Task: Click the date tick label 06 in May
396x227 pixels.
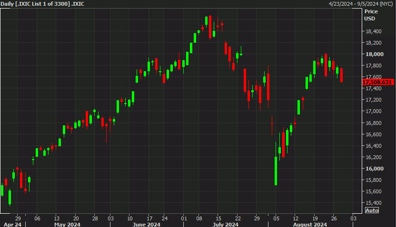Action: coord(37,218)
